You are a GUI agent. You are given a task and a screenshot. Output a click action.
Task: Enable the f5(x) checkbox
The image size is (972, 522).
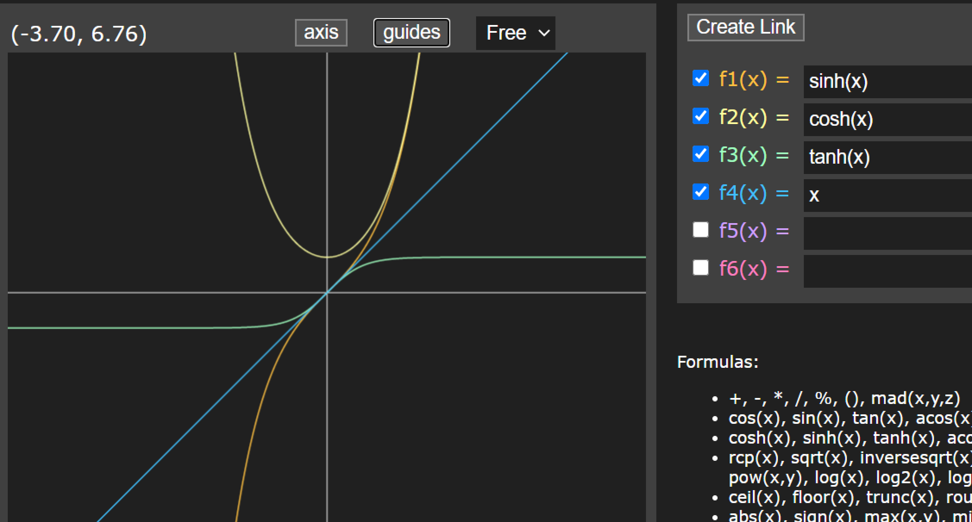click(700, 230)
